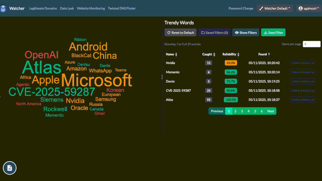This screenshot has width=322, height=181.
Task: Select the Nvidia name in the table
Action: 171,63
